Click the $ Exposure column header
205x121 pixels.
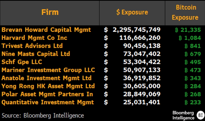[132, 12]
